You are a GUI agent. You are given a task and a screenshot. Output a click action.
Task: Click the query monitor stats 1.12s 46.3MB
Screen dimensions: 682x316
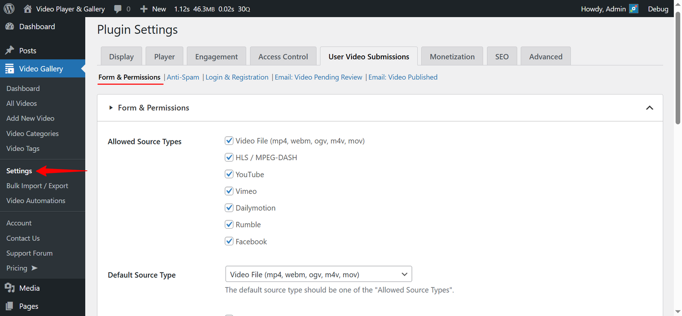point(212,9)
